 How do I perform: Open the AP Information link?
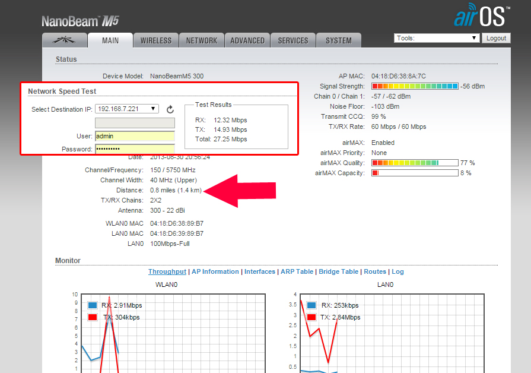[215, 271]
